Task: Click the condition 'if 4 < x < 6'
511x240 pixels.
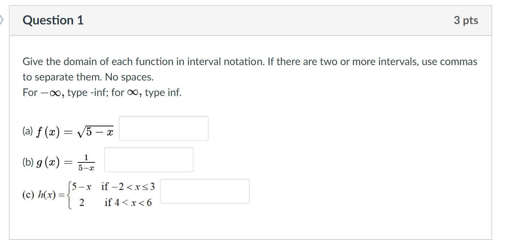Action: pyautogui.click(x=128, y=203)
